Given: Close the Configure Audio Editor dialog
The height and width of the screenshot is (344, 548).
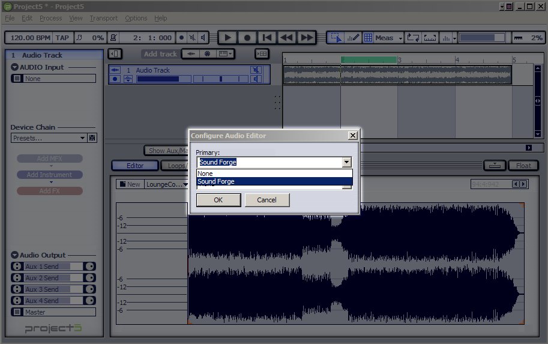Looking at the screenshot, I should [x=353, y=135].
